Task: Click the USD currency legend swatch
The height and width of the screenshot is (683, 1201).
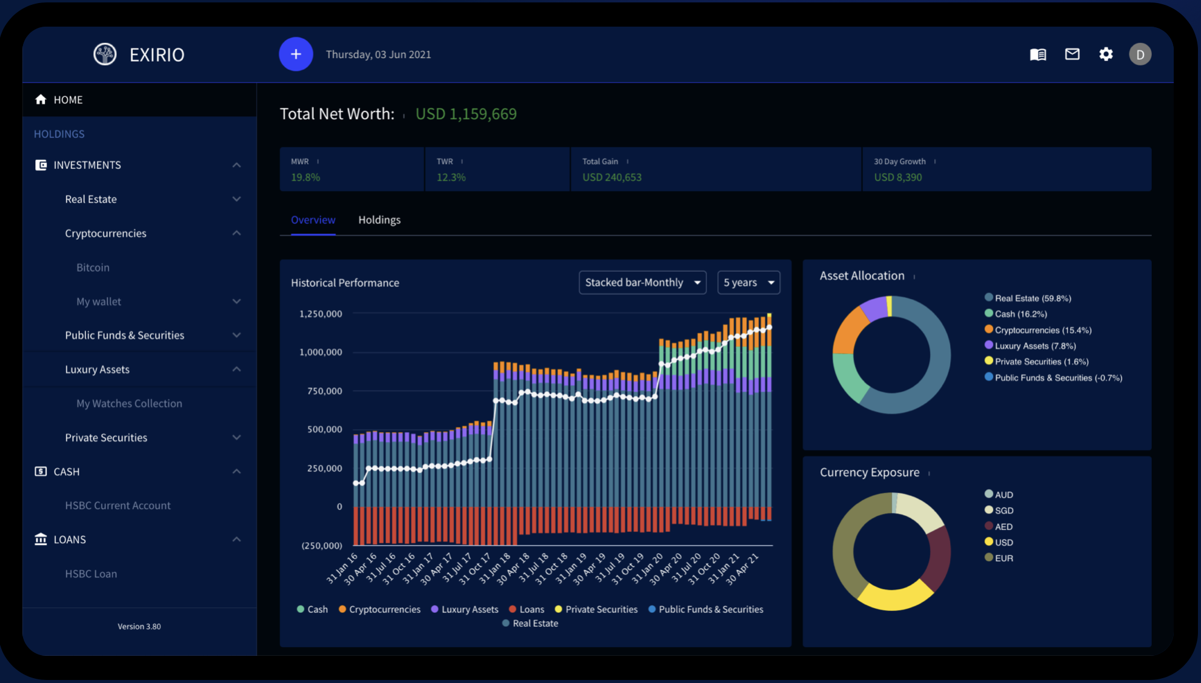Action: click(x=989, y=541)
